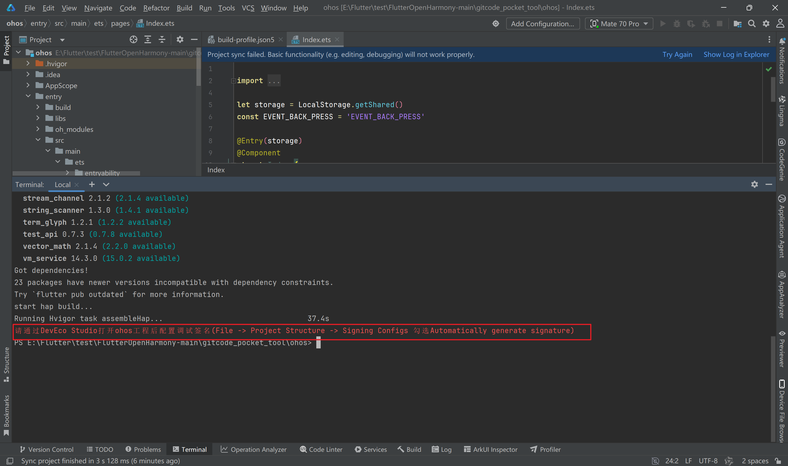Open the Mate 70 Pro device dropdown
The width and height of the screenshot is (788, 466).
tap(619, 24)
